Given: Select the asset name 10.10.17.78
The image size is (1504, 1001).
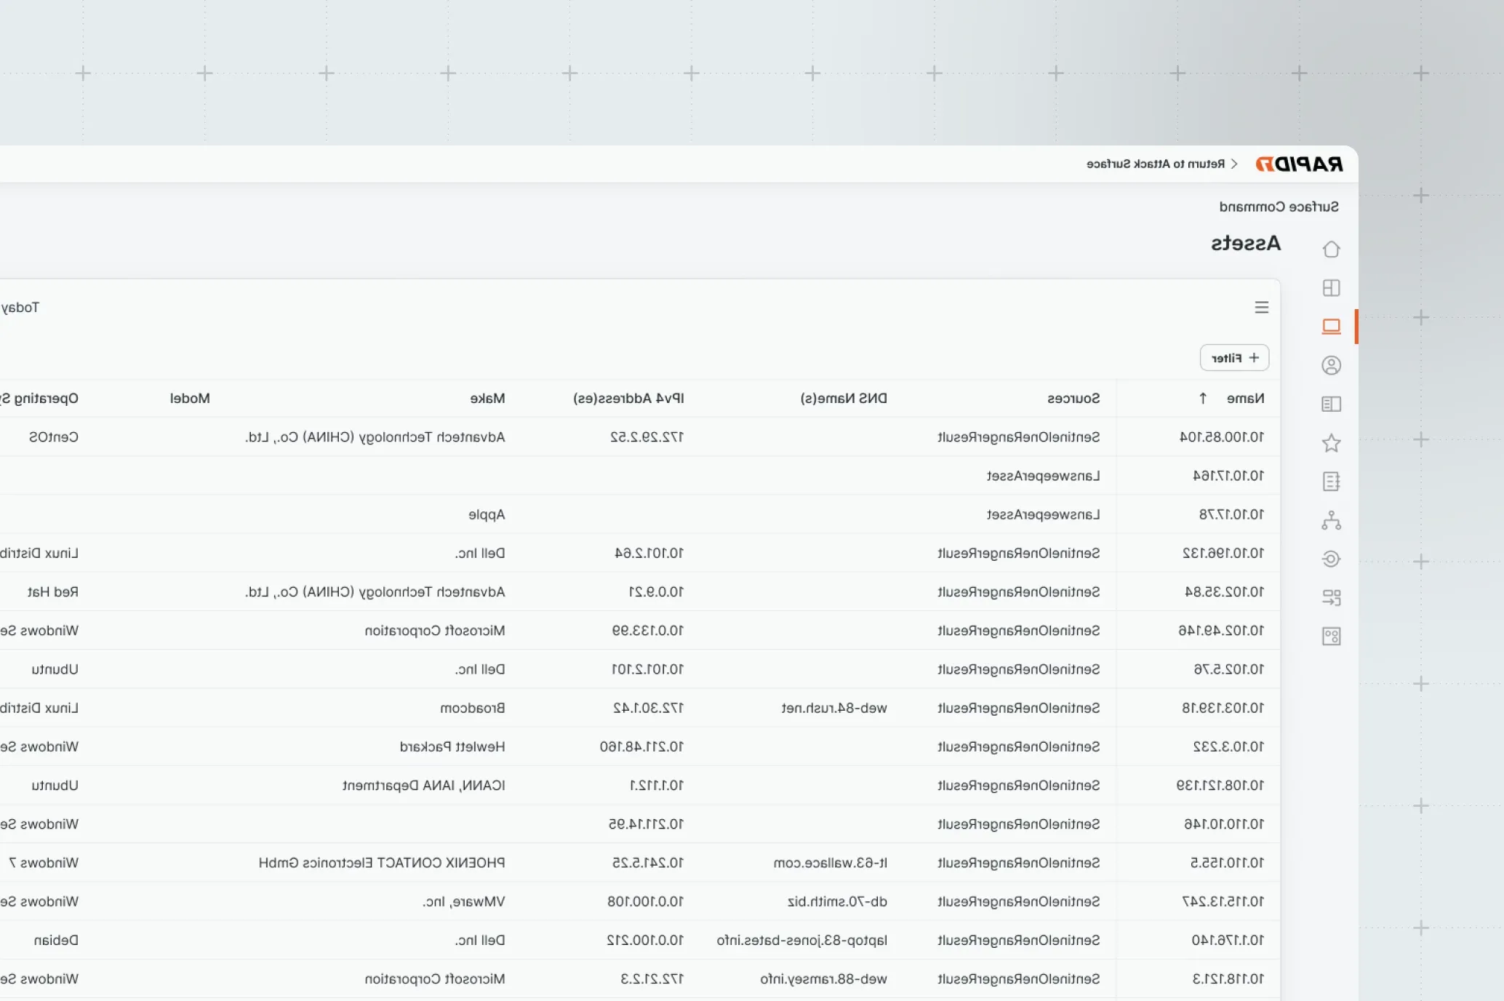Looking at the screenshot, I should 1231,514.
